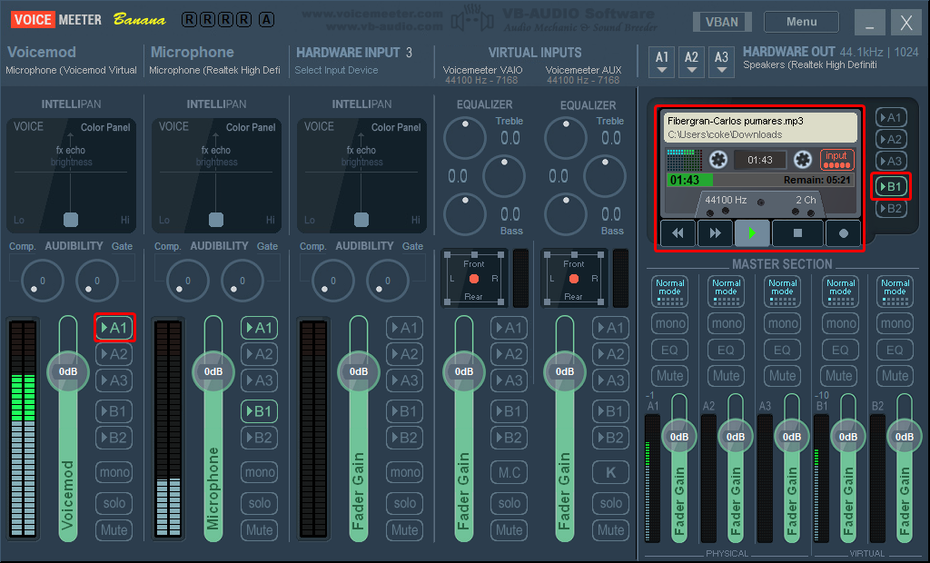Toggle the cassette input selector

pyautogui.click(x=836, y=159)
